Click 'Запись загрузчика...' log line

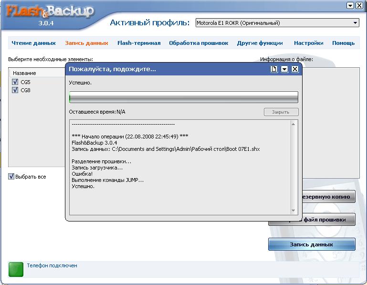coord(97,168)
